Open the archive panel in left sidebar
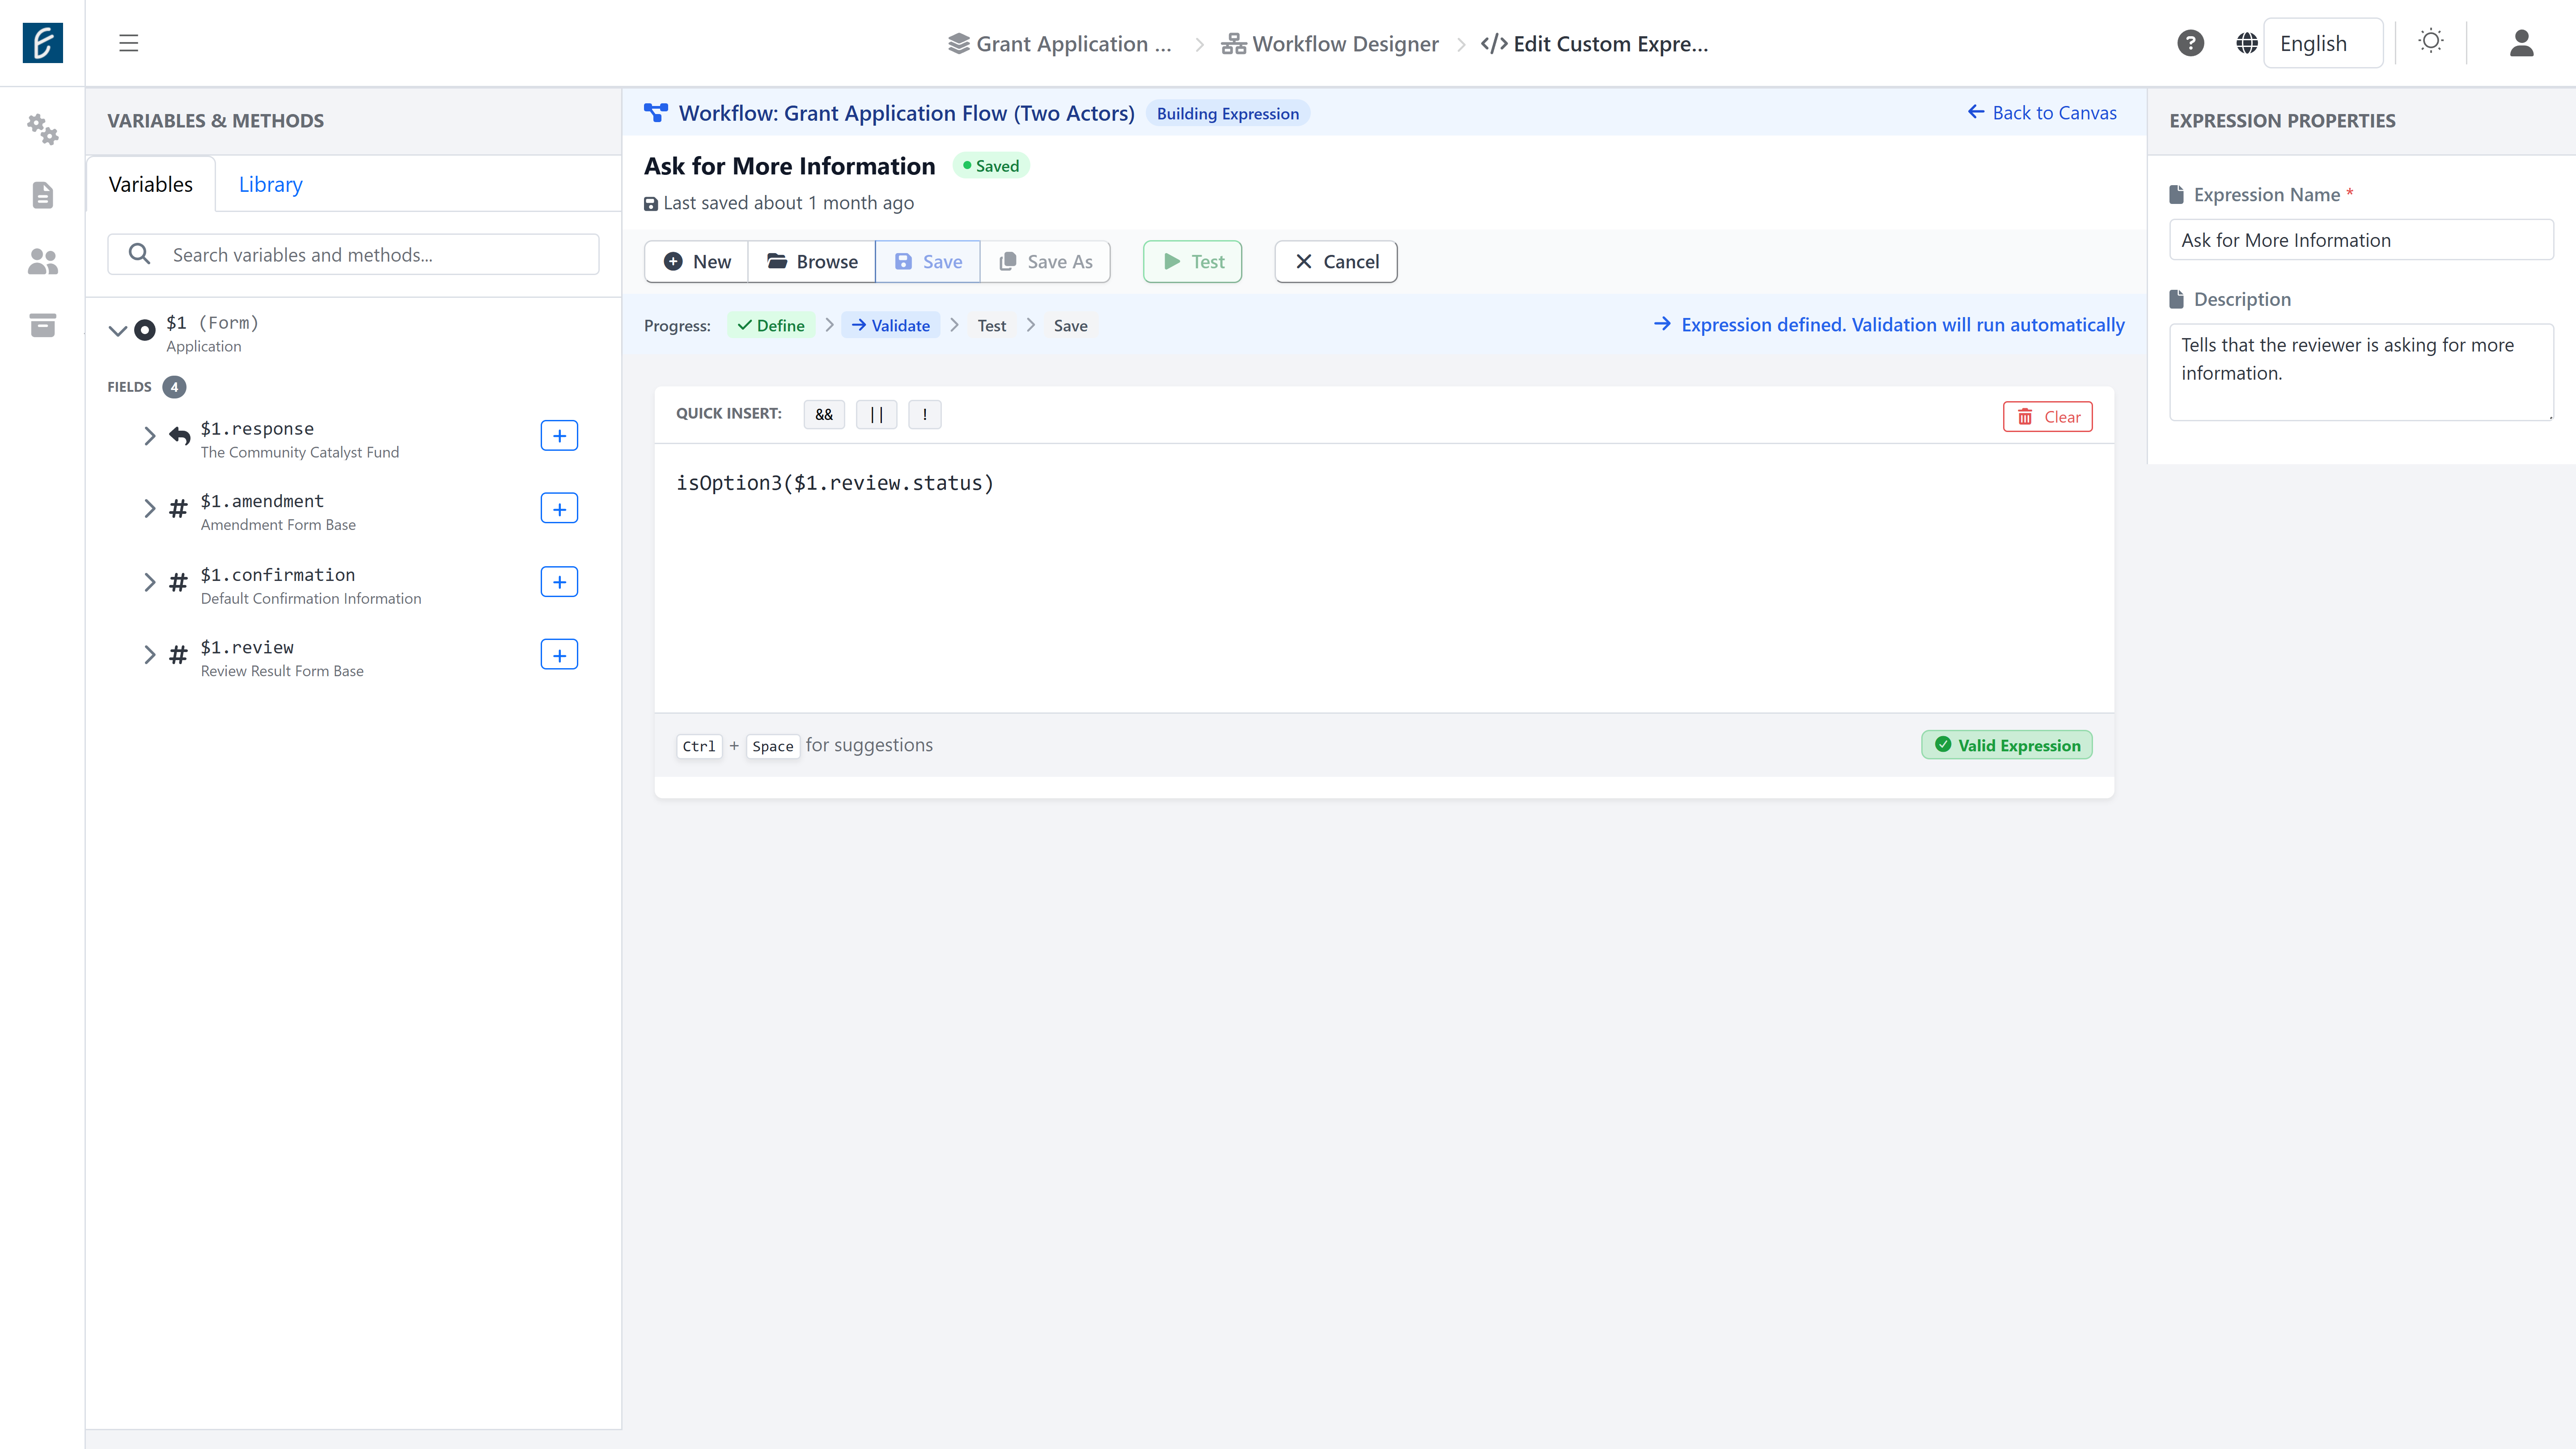The width and height of the screenshot is (2576, 1449). (x=42, y=325)
